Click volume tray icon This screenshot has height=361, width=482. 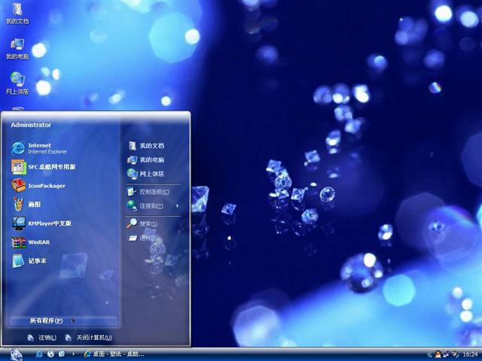[x=455, y=354]
